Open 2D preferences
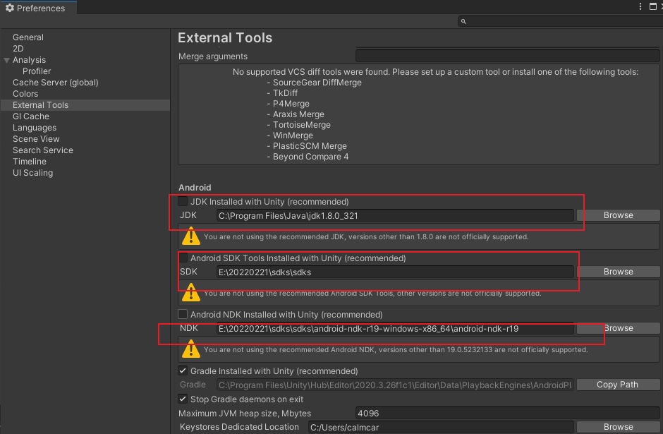Screen dimensions: 663x434 click(x=18, y=49)
